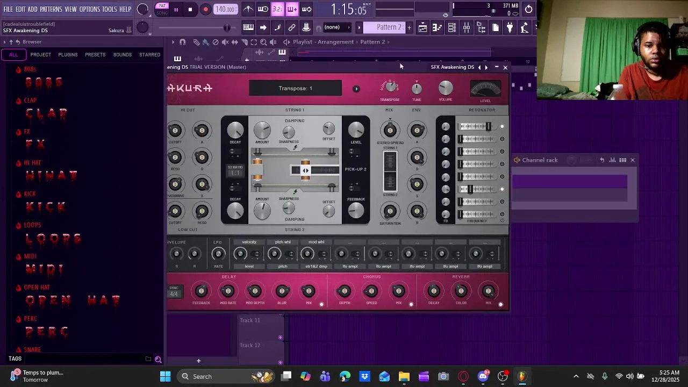Add a new playlist track with plus
This screenshot has width=688, height=387.
click(198, 361)
